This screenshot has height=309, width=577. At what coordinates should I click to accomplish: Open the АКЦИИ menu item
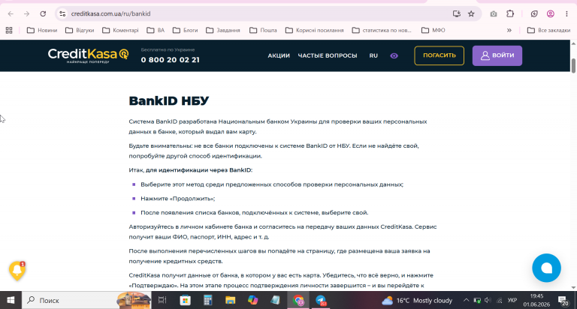(279, 55)
